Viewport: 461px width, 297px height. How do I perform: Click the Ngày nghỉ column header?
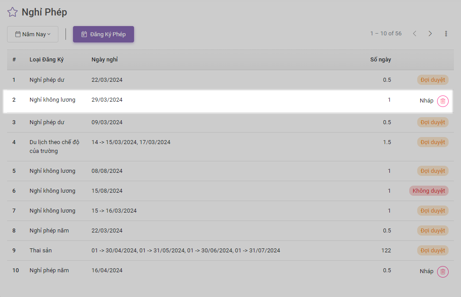[x=104, y=60]
